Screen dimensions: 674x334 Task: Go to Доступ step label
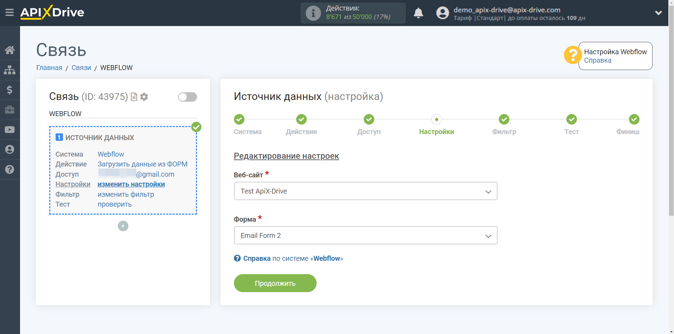tap(369, 132)
